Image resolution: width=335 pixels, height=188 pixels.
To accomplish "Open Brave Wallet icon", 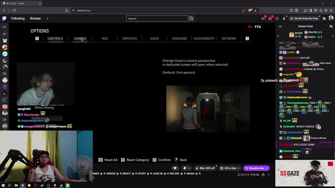I will (315, 10).
